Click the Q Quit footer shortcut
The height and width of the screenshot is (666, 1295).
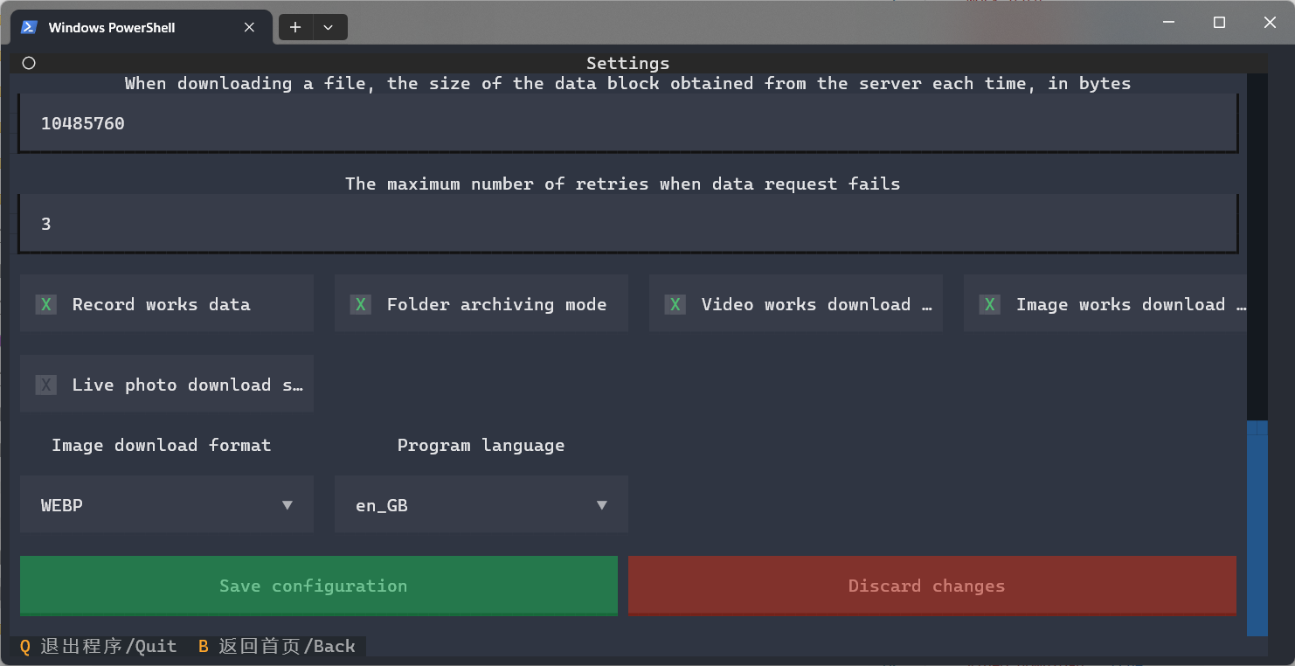[x=98, y=647]
